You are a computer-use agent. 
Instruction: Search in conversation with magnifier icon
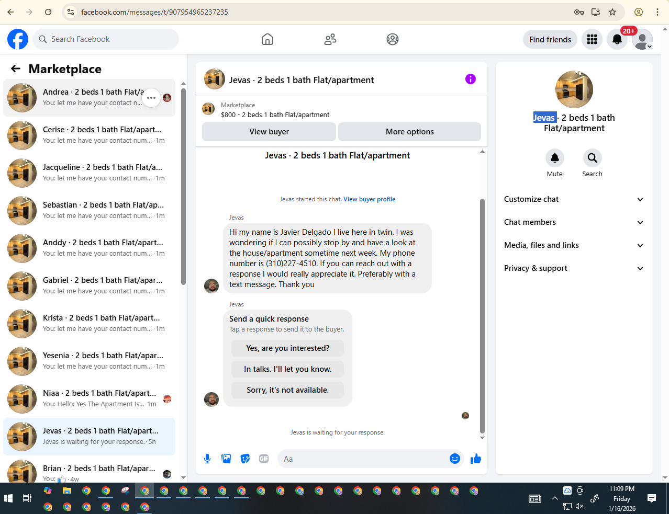coord(593,158)
